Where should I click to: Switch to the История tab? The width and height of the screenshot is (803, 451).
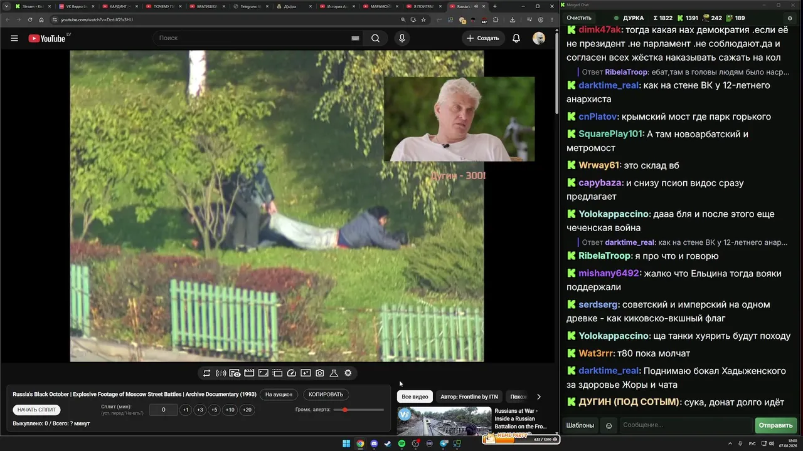click(x=338, y=6)
